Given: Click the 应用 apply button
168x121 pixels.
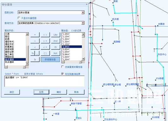Looking at the screenshot, I should [x=41, y=92].
